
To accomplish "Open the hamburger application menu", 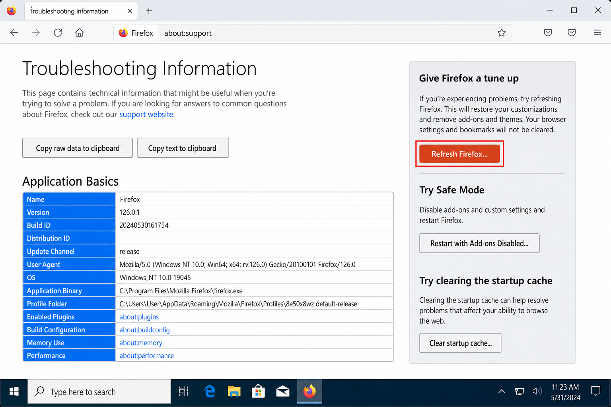I will coord(597,33).
